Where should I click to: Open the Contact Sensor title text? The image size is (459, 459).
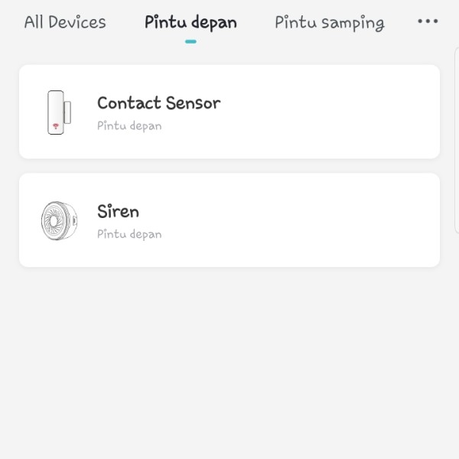pos(159,103)
